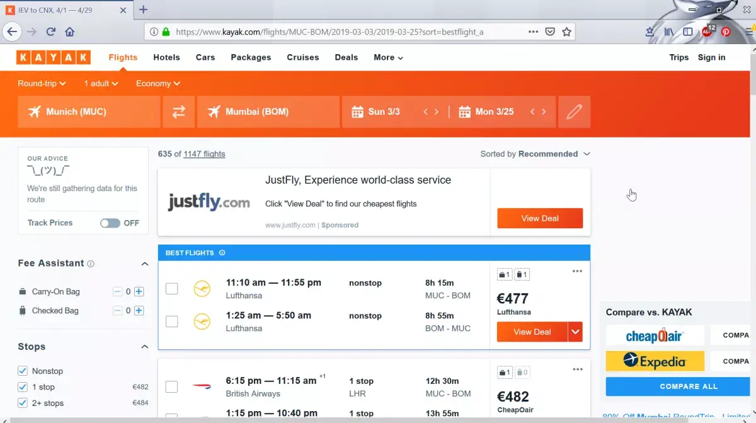Increase carry-on bag count
The image size is (756, 423).
139,292
